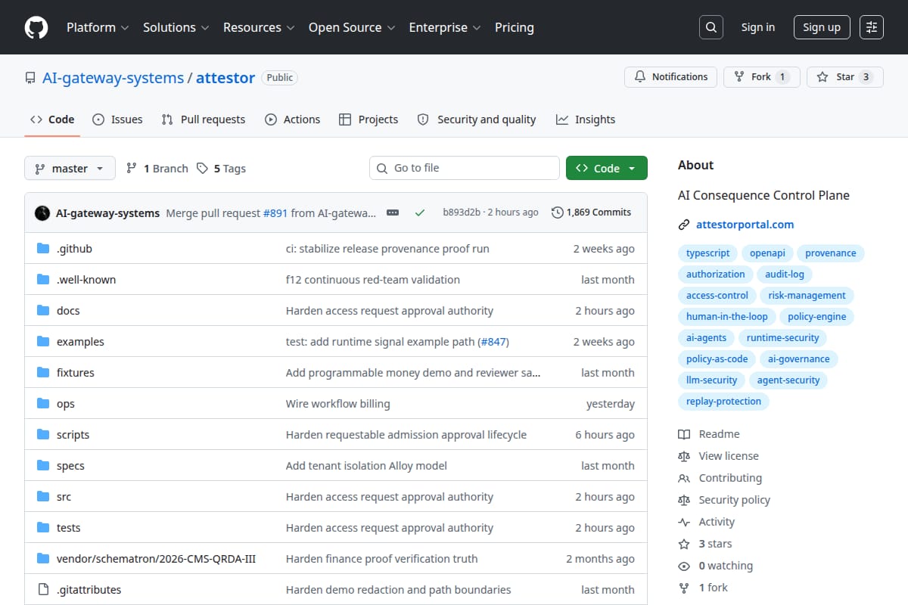
Task: Switch to the Projects tab
Action: (x=368, y=119)
